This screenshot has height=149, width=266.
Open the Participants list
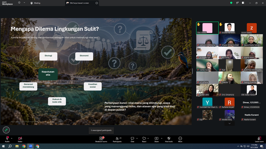coord(117,139)
